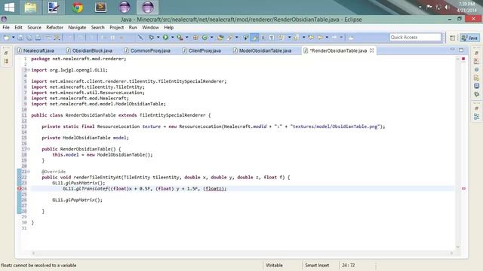Open Google Chrome from the taskbar

[77, 8]
